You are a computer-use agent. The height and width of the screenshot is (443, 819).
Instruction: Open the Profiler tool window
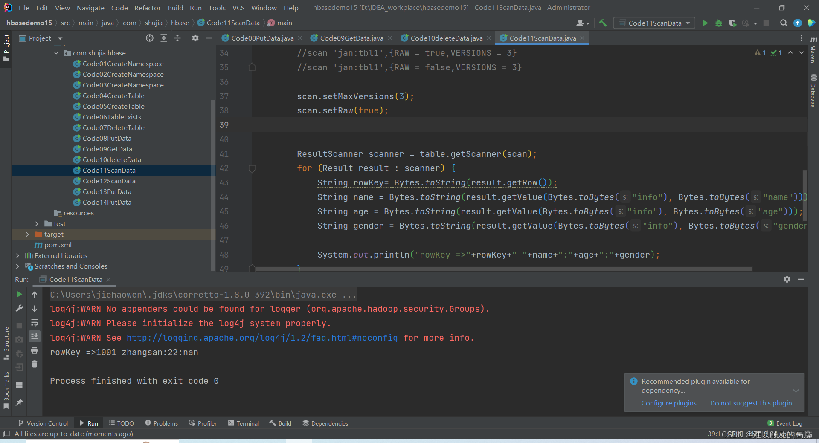click(x=203, y=423)
